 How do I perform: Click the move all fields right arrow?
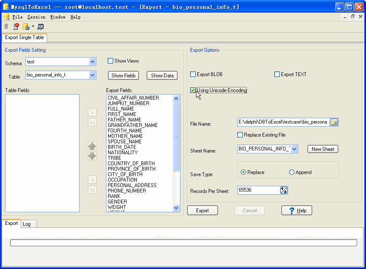(93, 123)
